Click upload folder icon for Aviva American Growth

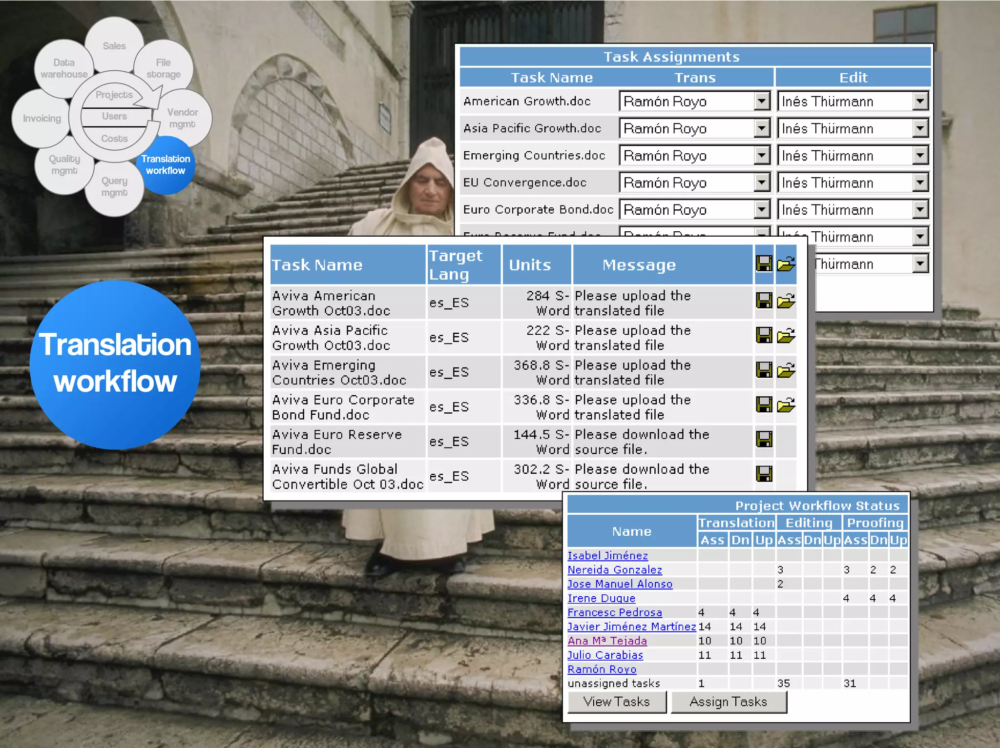[x=786, y=301]
